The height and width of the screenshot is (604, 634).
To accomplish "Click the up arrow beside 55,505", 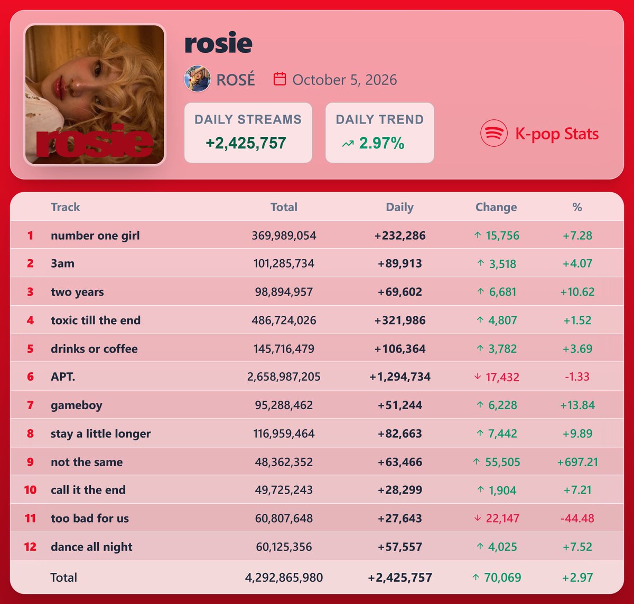I will tap(477, 462).
